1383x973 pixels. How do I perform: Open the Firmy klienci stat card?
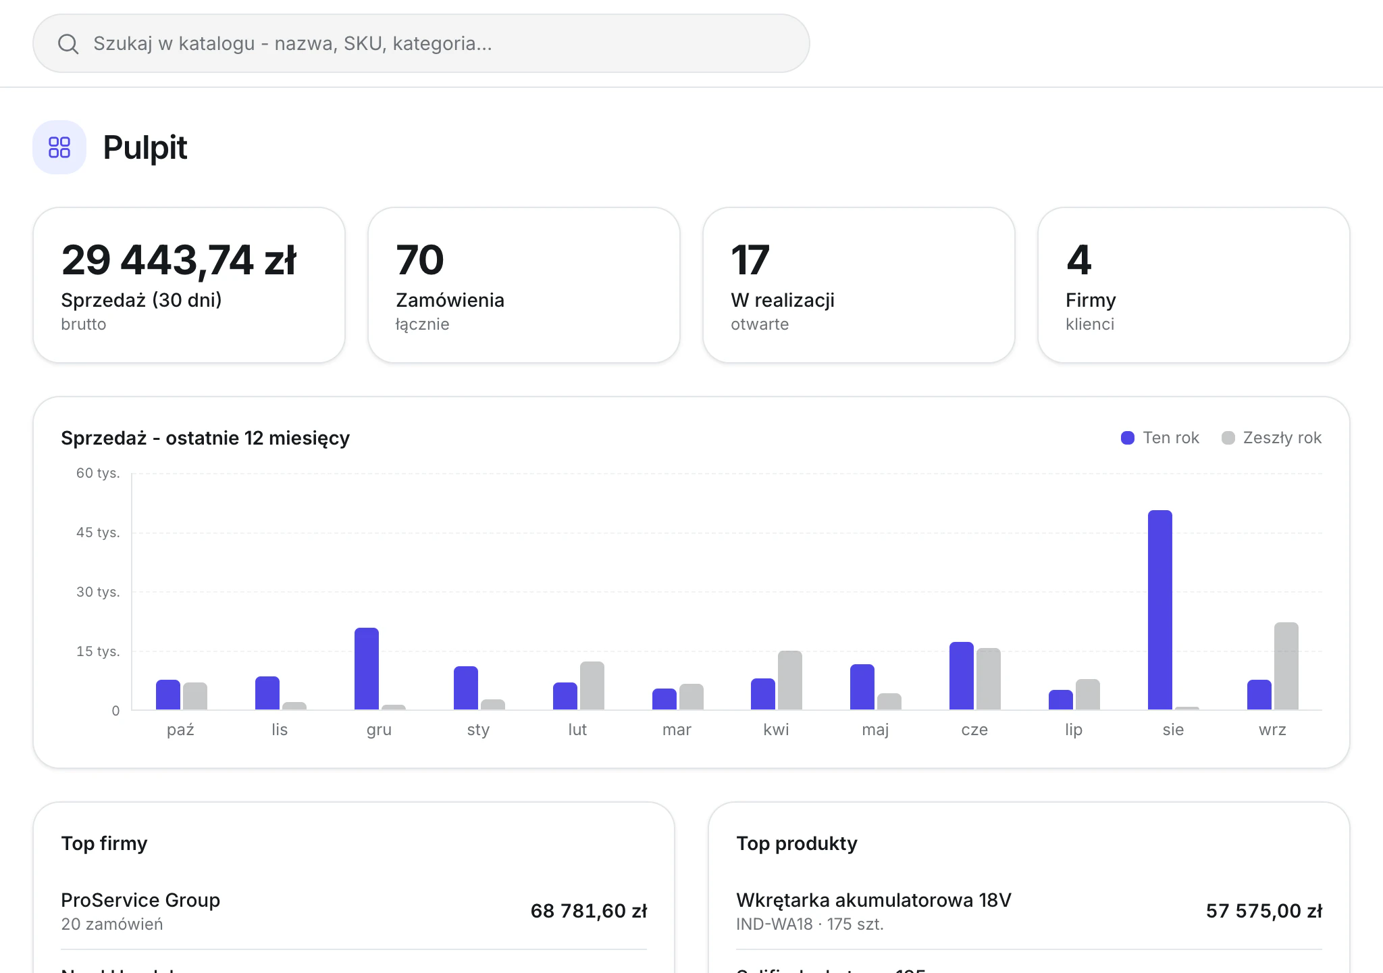click(x=1194, y=285)
